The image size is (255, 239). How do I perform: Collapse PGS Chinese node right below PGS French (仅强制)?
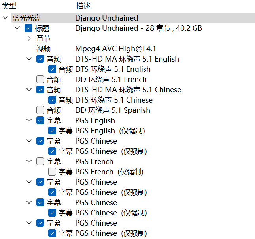pyautogui.click(x=29, y=182)
